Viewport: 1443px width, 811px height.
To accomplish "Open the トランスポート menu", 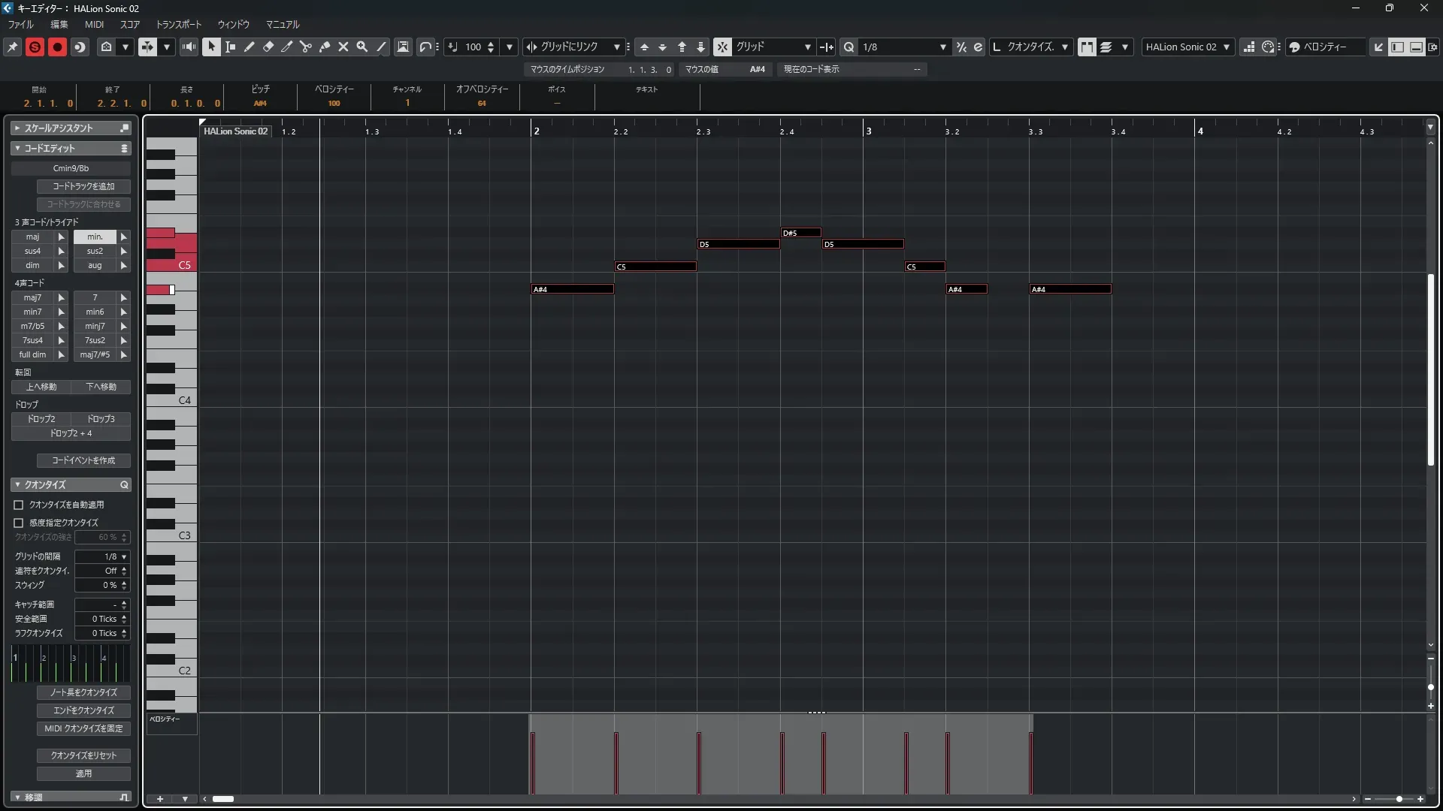I will tap(178, 24).
